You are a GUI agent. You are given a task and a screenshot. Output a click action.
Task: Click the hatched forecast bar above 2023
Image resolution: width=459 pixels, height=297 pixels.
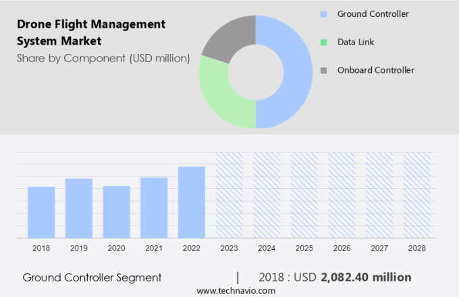tap(229, 194)
